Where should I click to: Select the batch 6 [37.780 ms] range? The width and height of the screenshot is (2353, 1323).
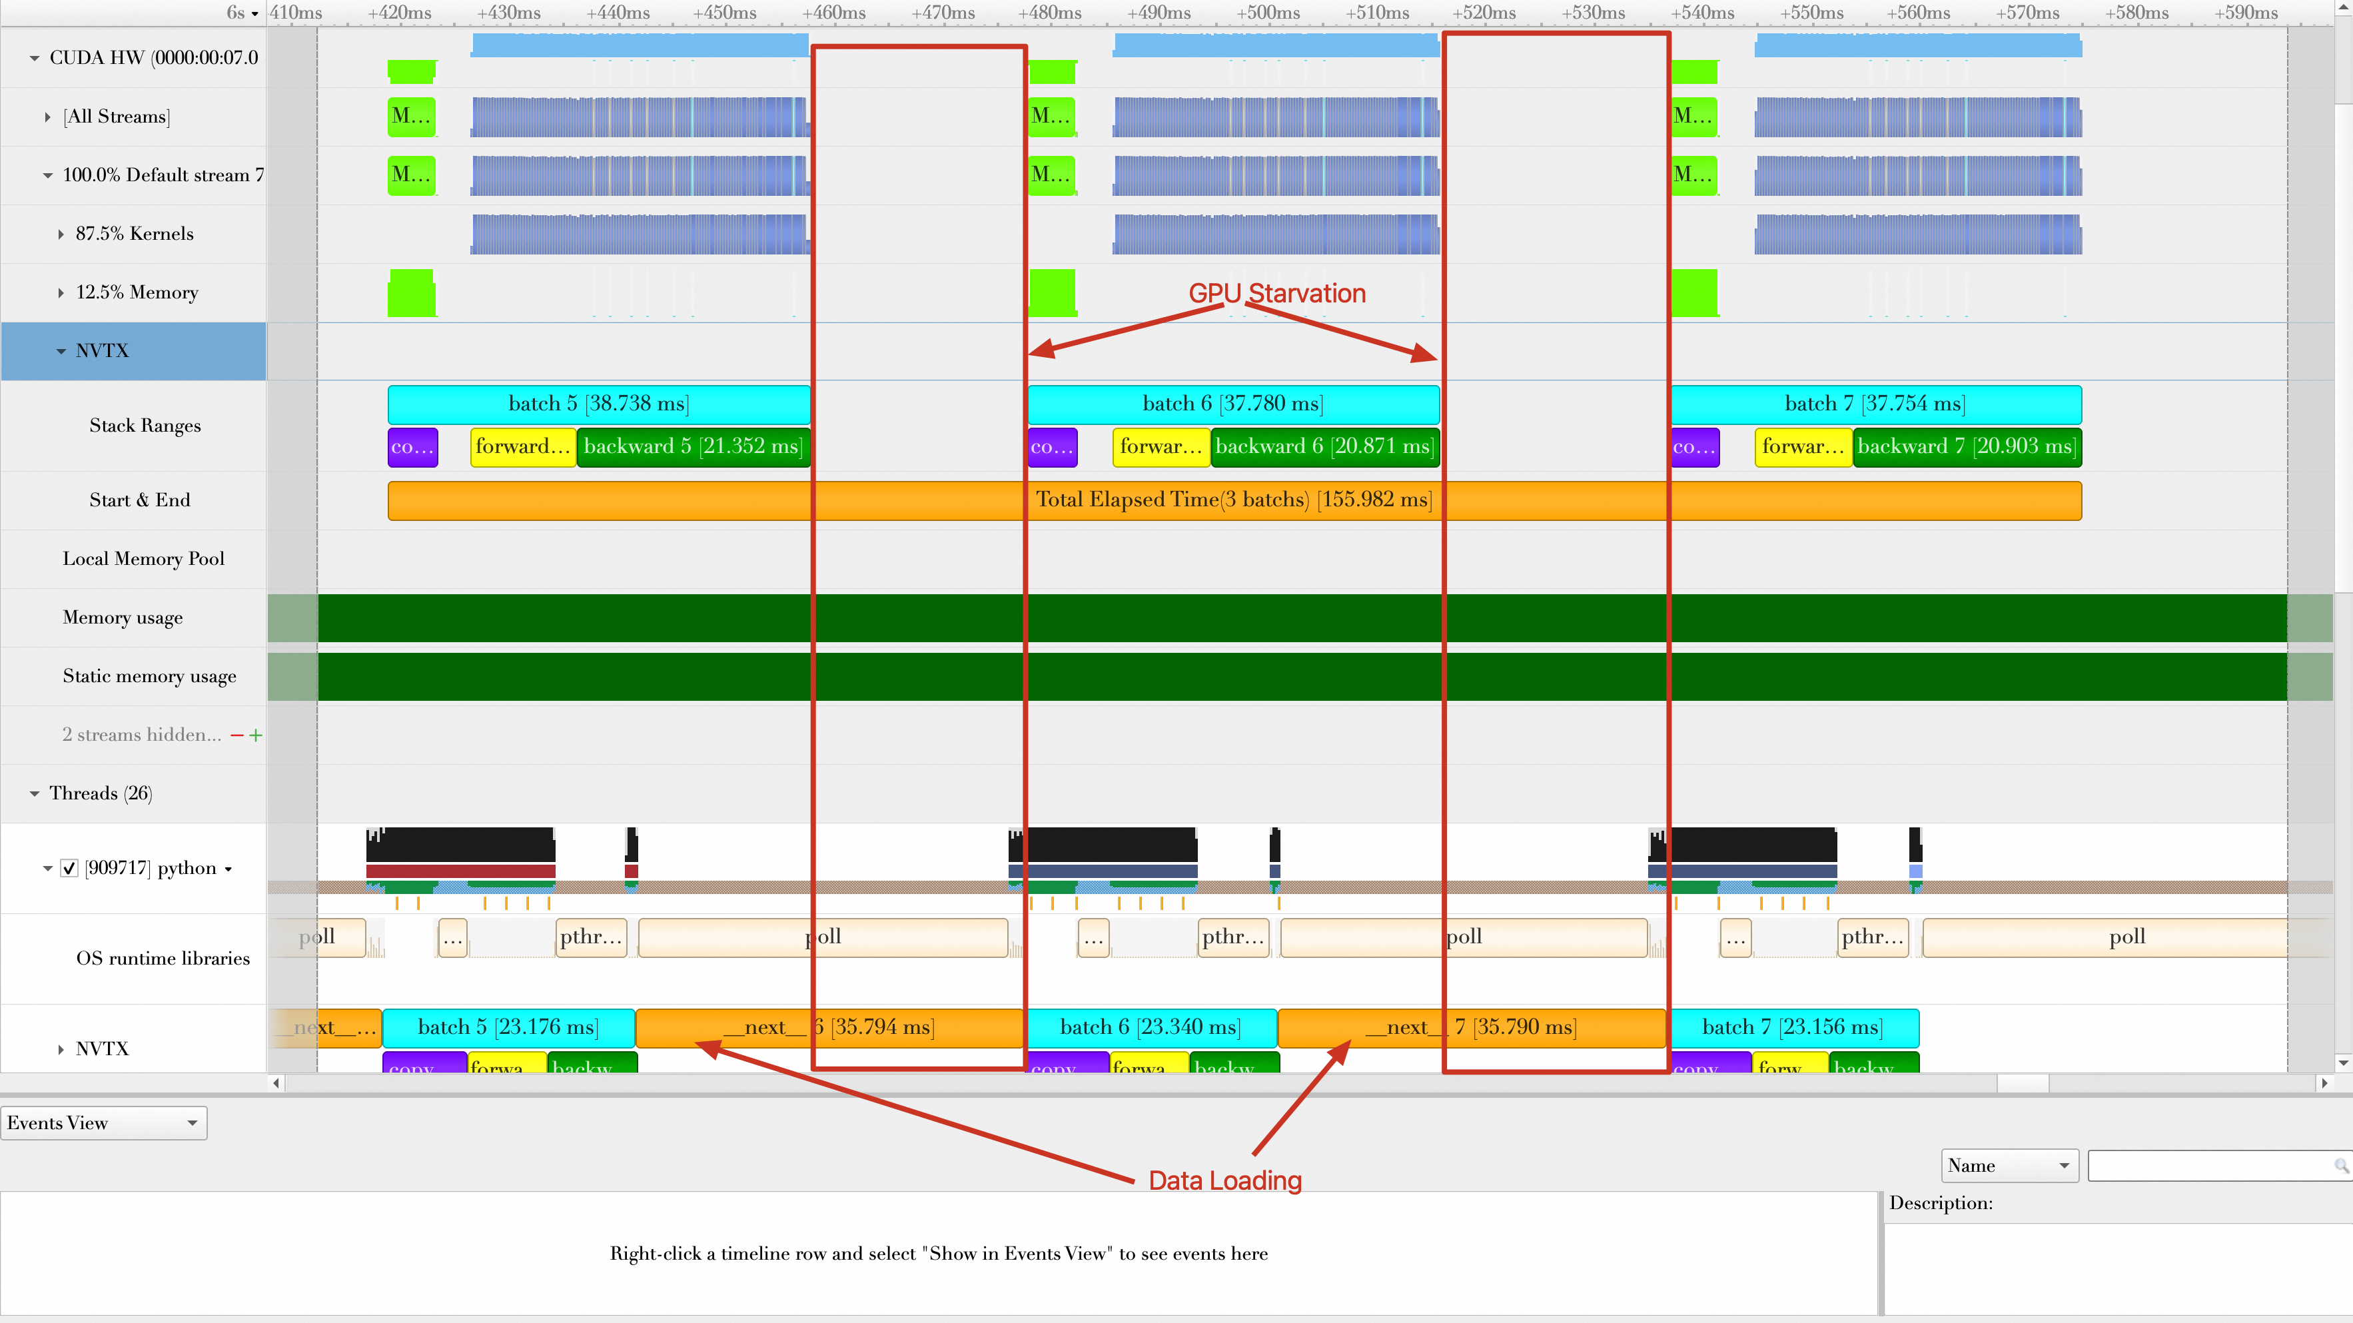[1232, 404]
